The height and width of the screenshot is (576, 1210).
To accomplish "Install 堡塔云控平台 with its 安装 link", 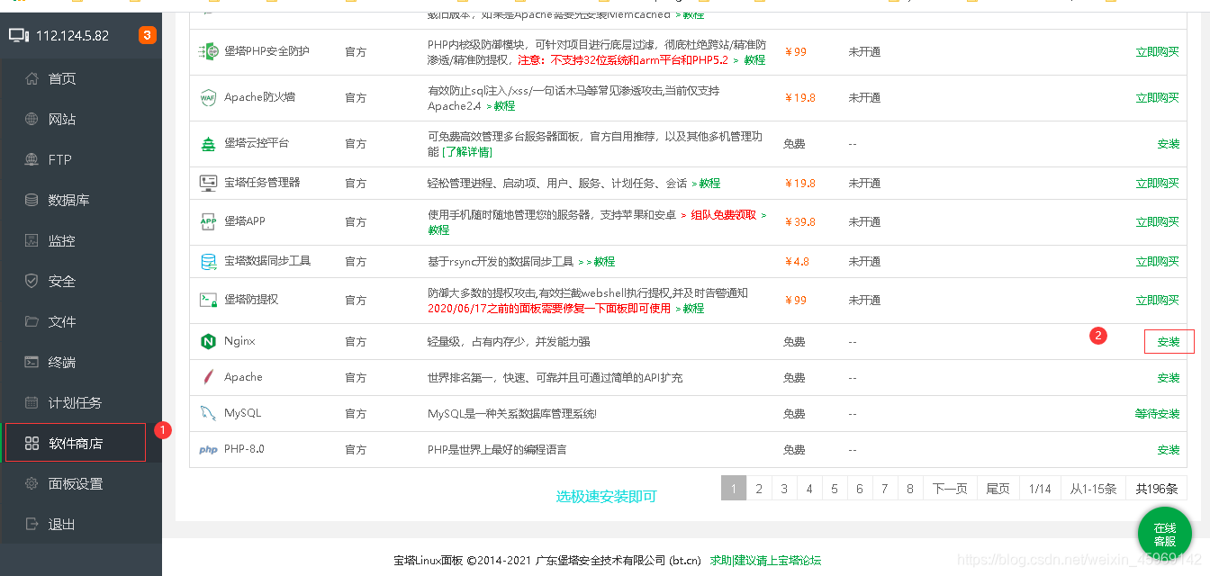I will tap(1168, 144).
